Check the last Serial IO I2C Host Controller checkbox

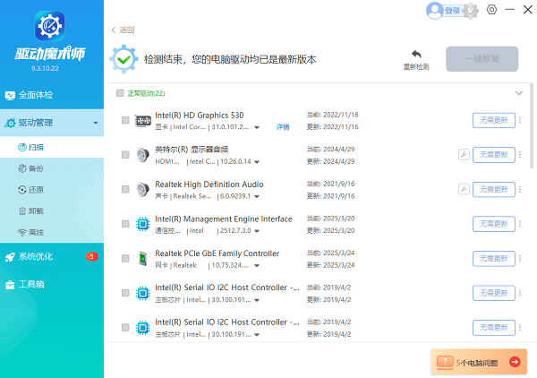pyautogui.click(x=125, y=328)
